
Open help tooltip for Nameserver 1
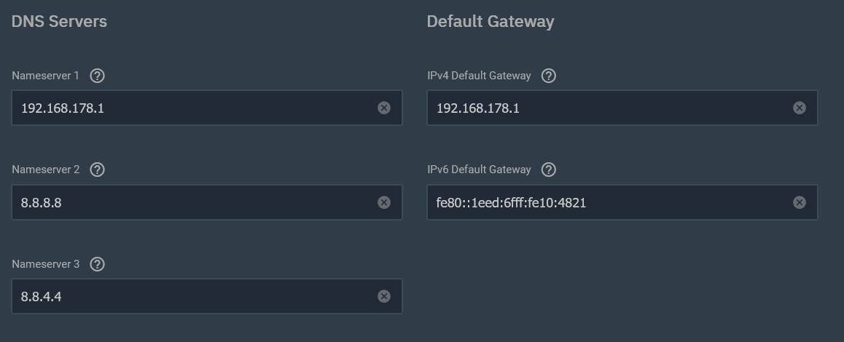click(97, 76)
